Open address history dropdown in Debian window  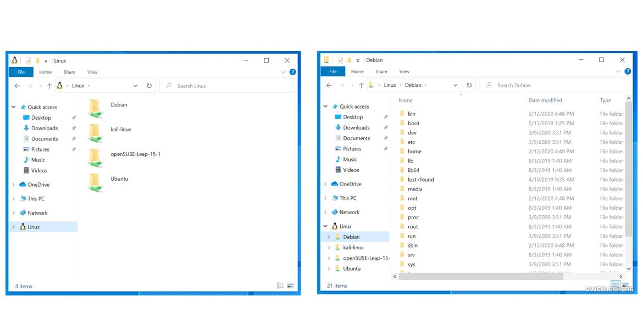455,85
